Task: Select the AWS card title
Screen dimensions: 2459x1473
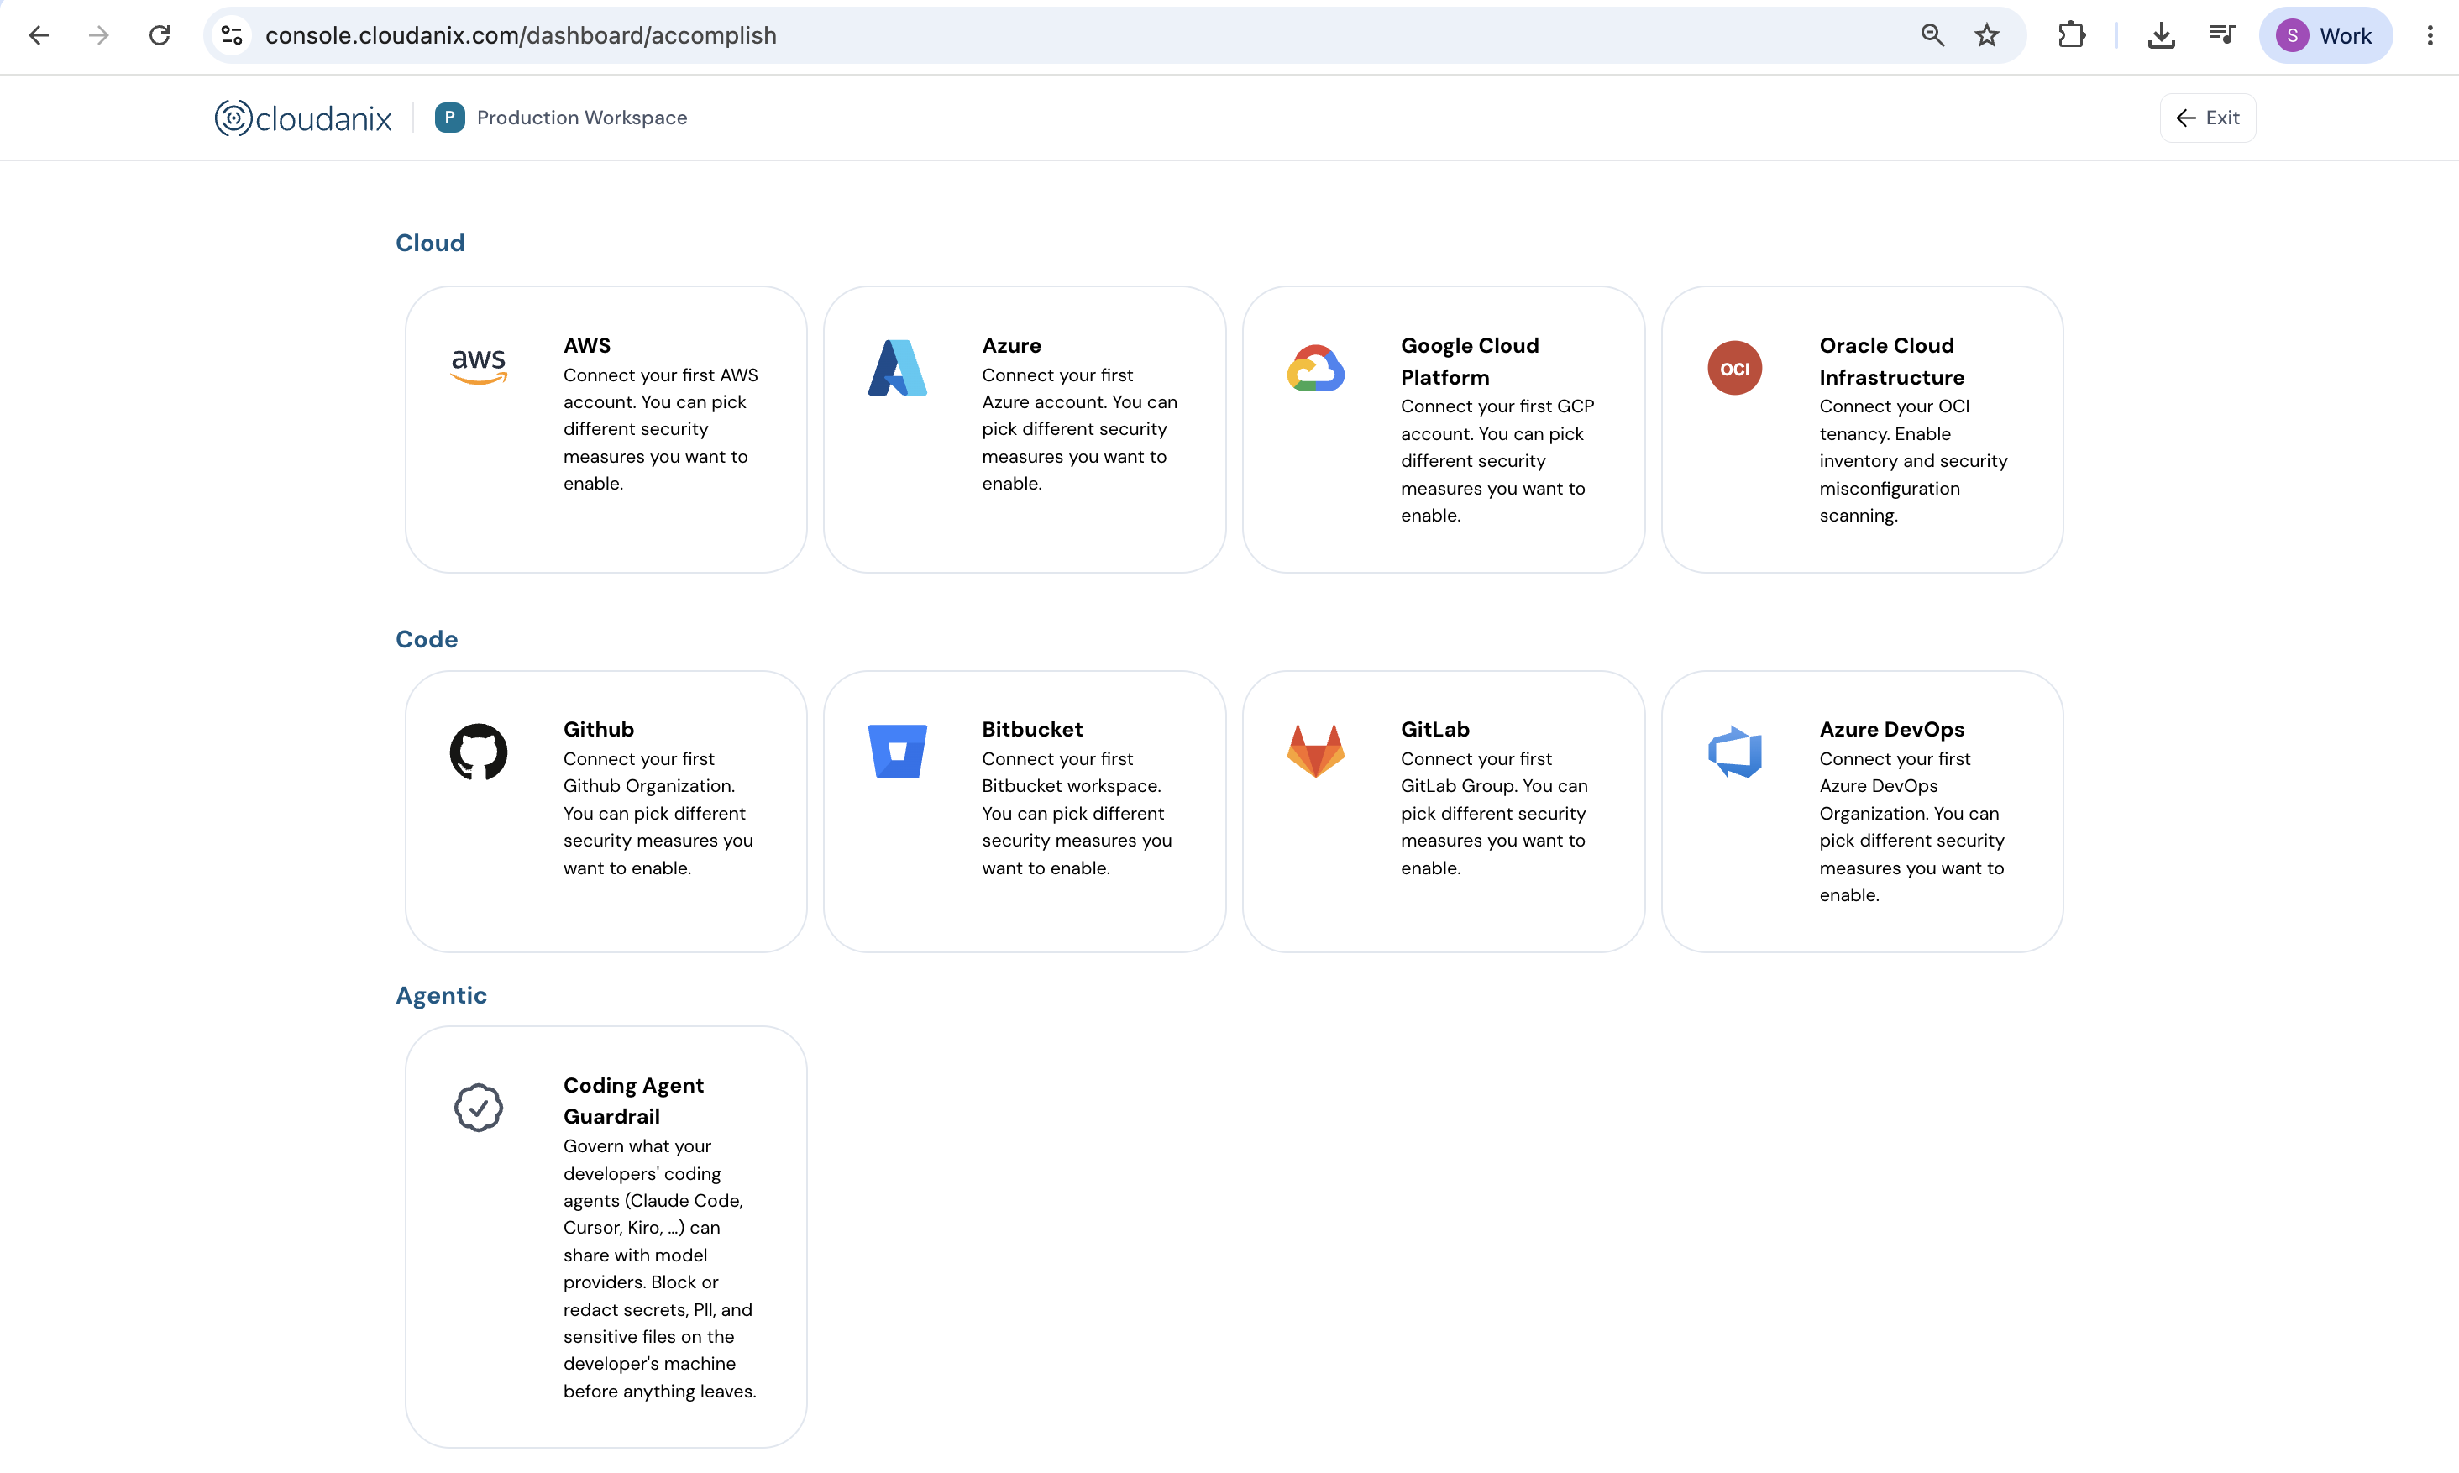Action: coord(588,345)
